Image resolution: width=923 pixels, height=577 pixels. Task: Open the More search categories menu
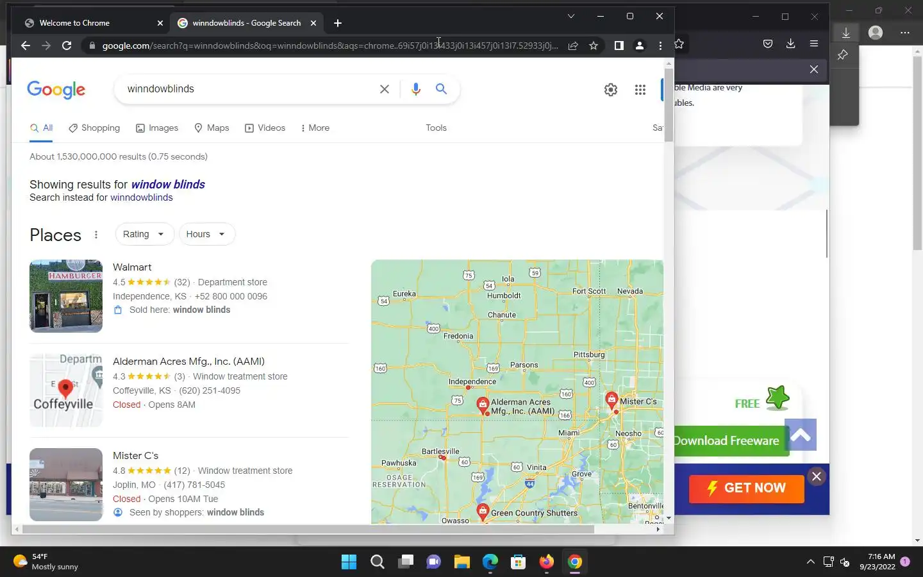pos(315,128)
